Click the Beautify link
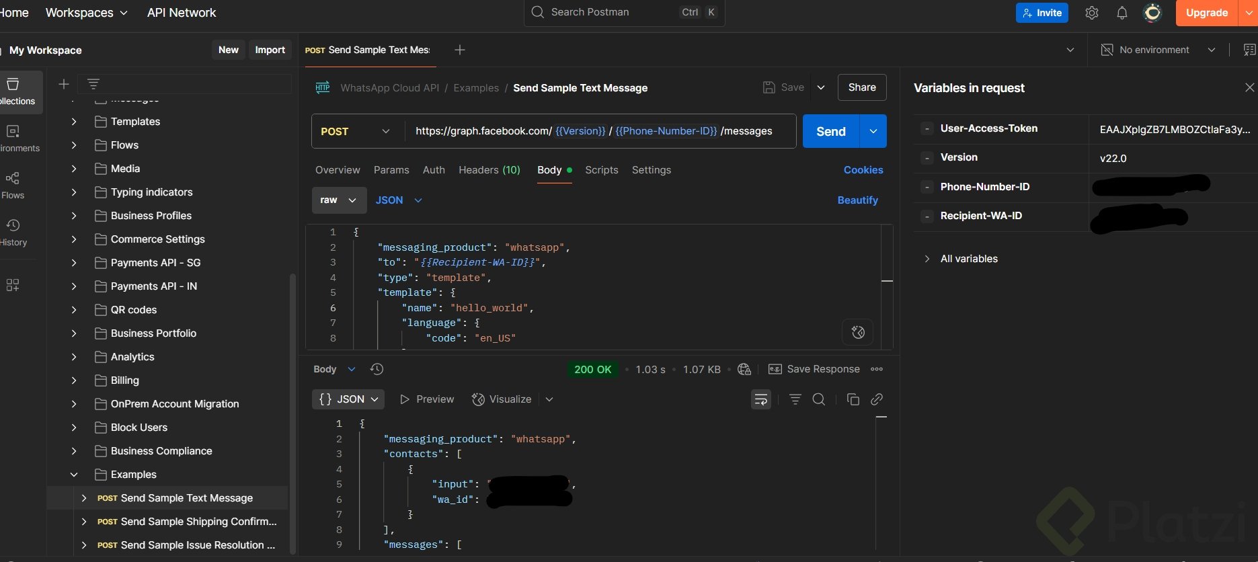This screenshot has height=562, width=1258. point(857,200)
